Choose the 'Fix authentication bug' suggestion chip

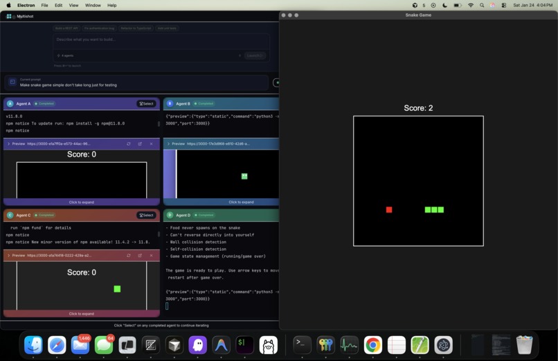click(x=99, y=28)
